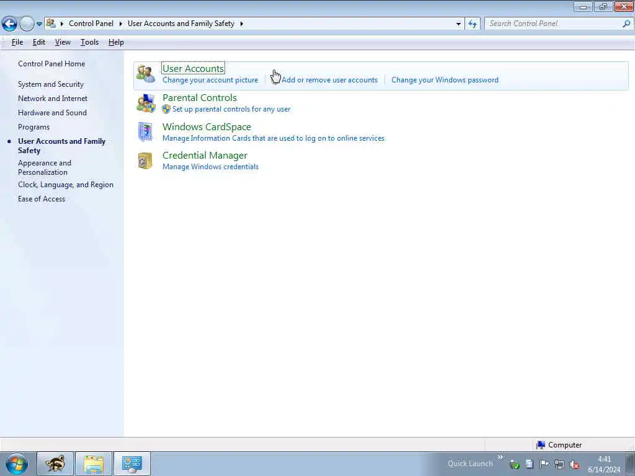This screenshot has width=635, height=476.
Task: Click the address bar Control Panel icon
Action: point(51,24)
